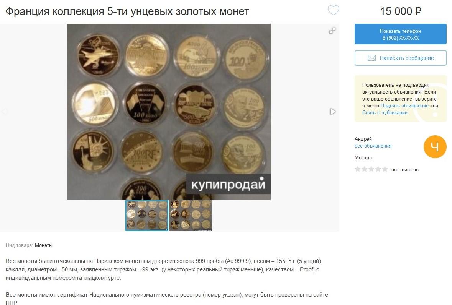Click Написать сообщение button

coord(400,58)
